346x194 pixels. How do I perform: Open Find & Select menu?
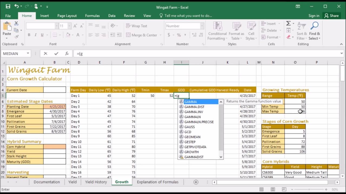point(314,31)
